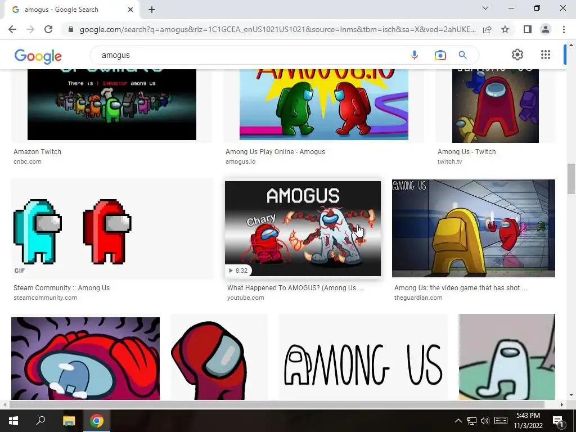This screenshot has height=432, width=576.
Task: Open File Explorer from taskbar
Action: tap(69, 421)
